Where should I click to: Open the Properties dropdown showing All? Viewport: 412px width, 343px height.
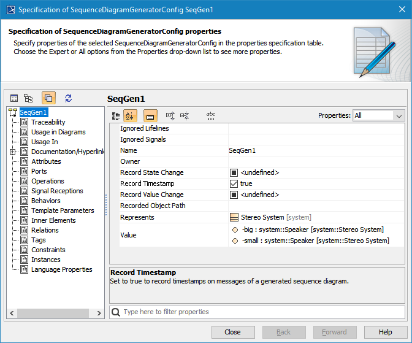point(378,115)
